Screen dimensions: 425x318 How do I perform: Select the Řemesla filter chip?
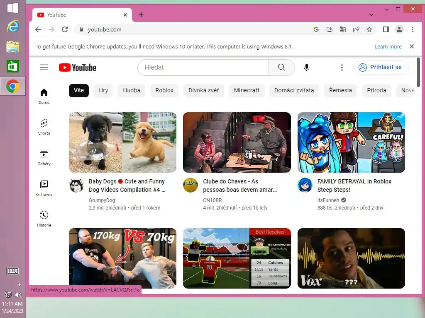click(x=340, y=90)
